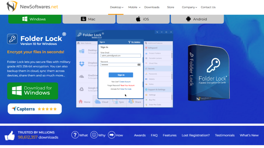Open the Store page link

tap(170, 7)
